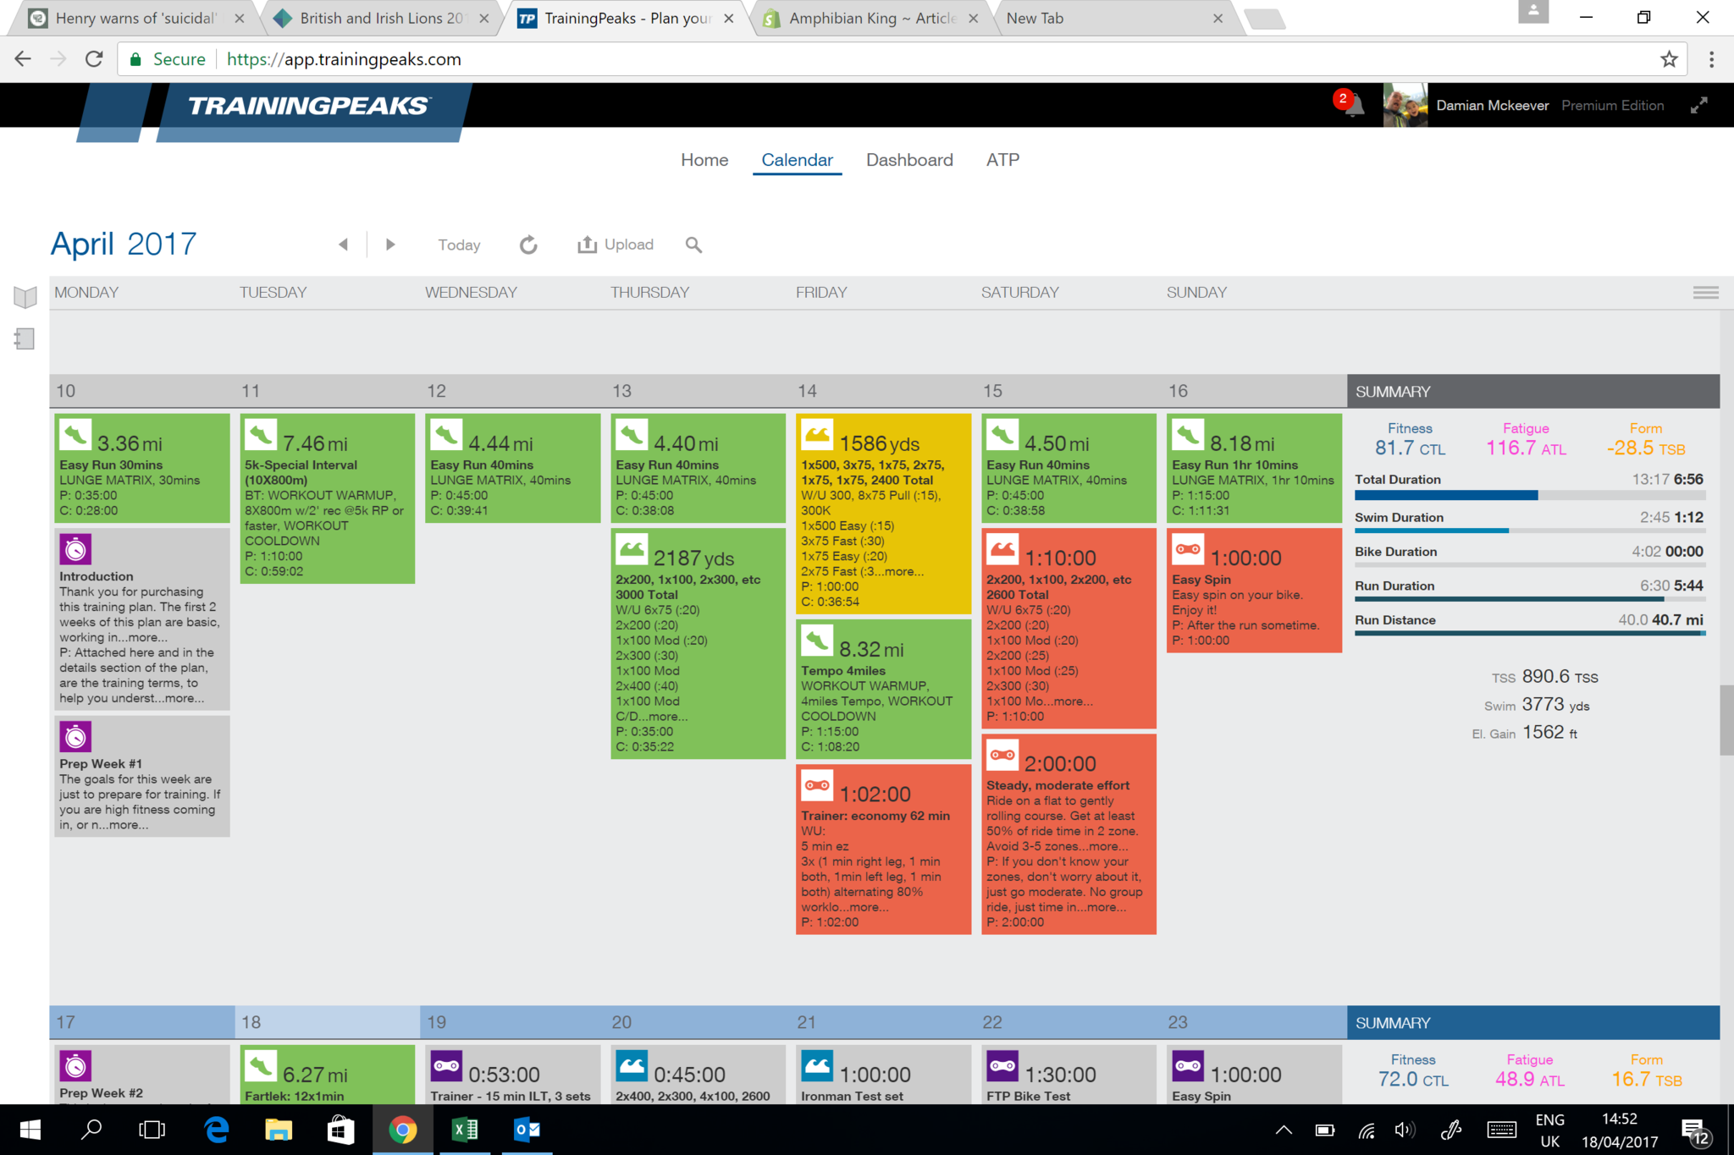1734x1155 pixels.
Task: Click the 1586yds swim workout icon
Action: tap(817, 436)
